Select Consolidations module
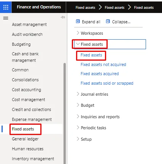Viewport: 162px width, 164px height. (x=25, y=80)
